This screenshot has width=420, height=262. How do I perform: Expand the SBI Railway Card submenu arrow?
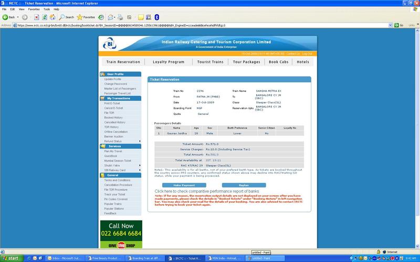pyautogui.click(x=140, y=170)
